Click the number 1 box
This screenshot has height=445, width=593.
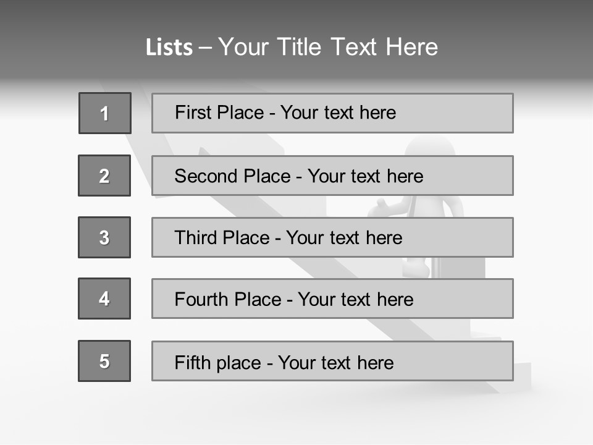(x=105, y=113)
